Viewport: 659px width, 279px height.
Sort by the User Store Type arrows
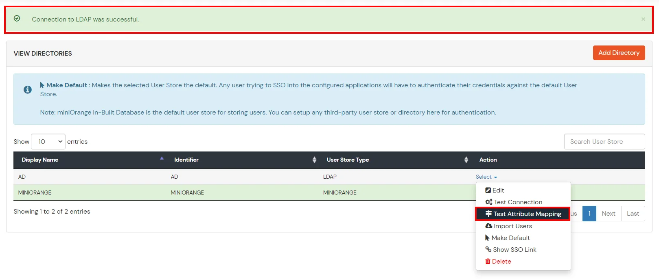point(466,160)
